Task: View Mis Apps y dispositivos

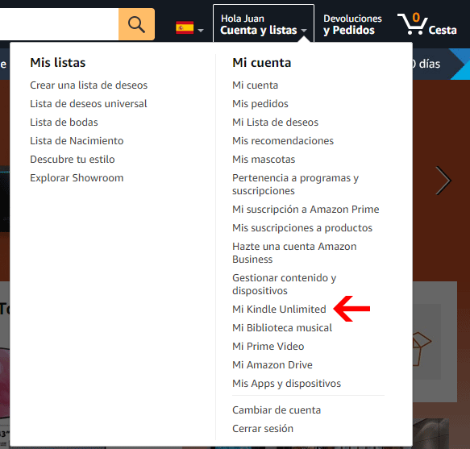Action: click(286, 384)
